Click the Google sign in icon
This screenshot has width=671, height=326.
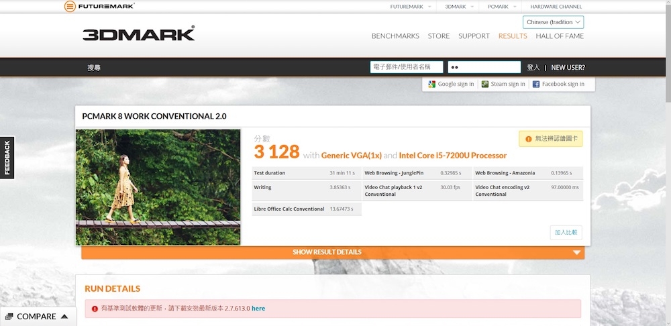(x=431, y=85)
